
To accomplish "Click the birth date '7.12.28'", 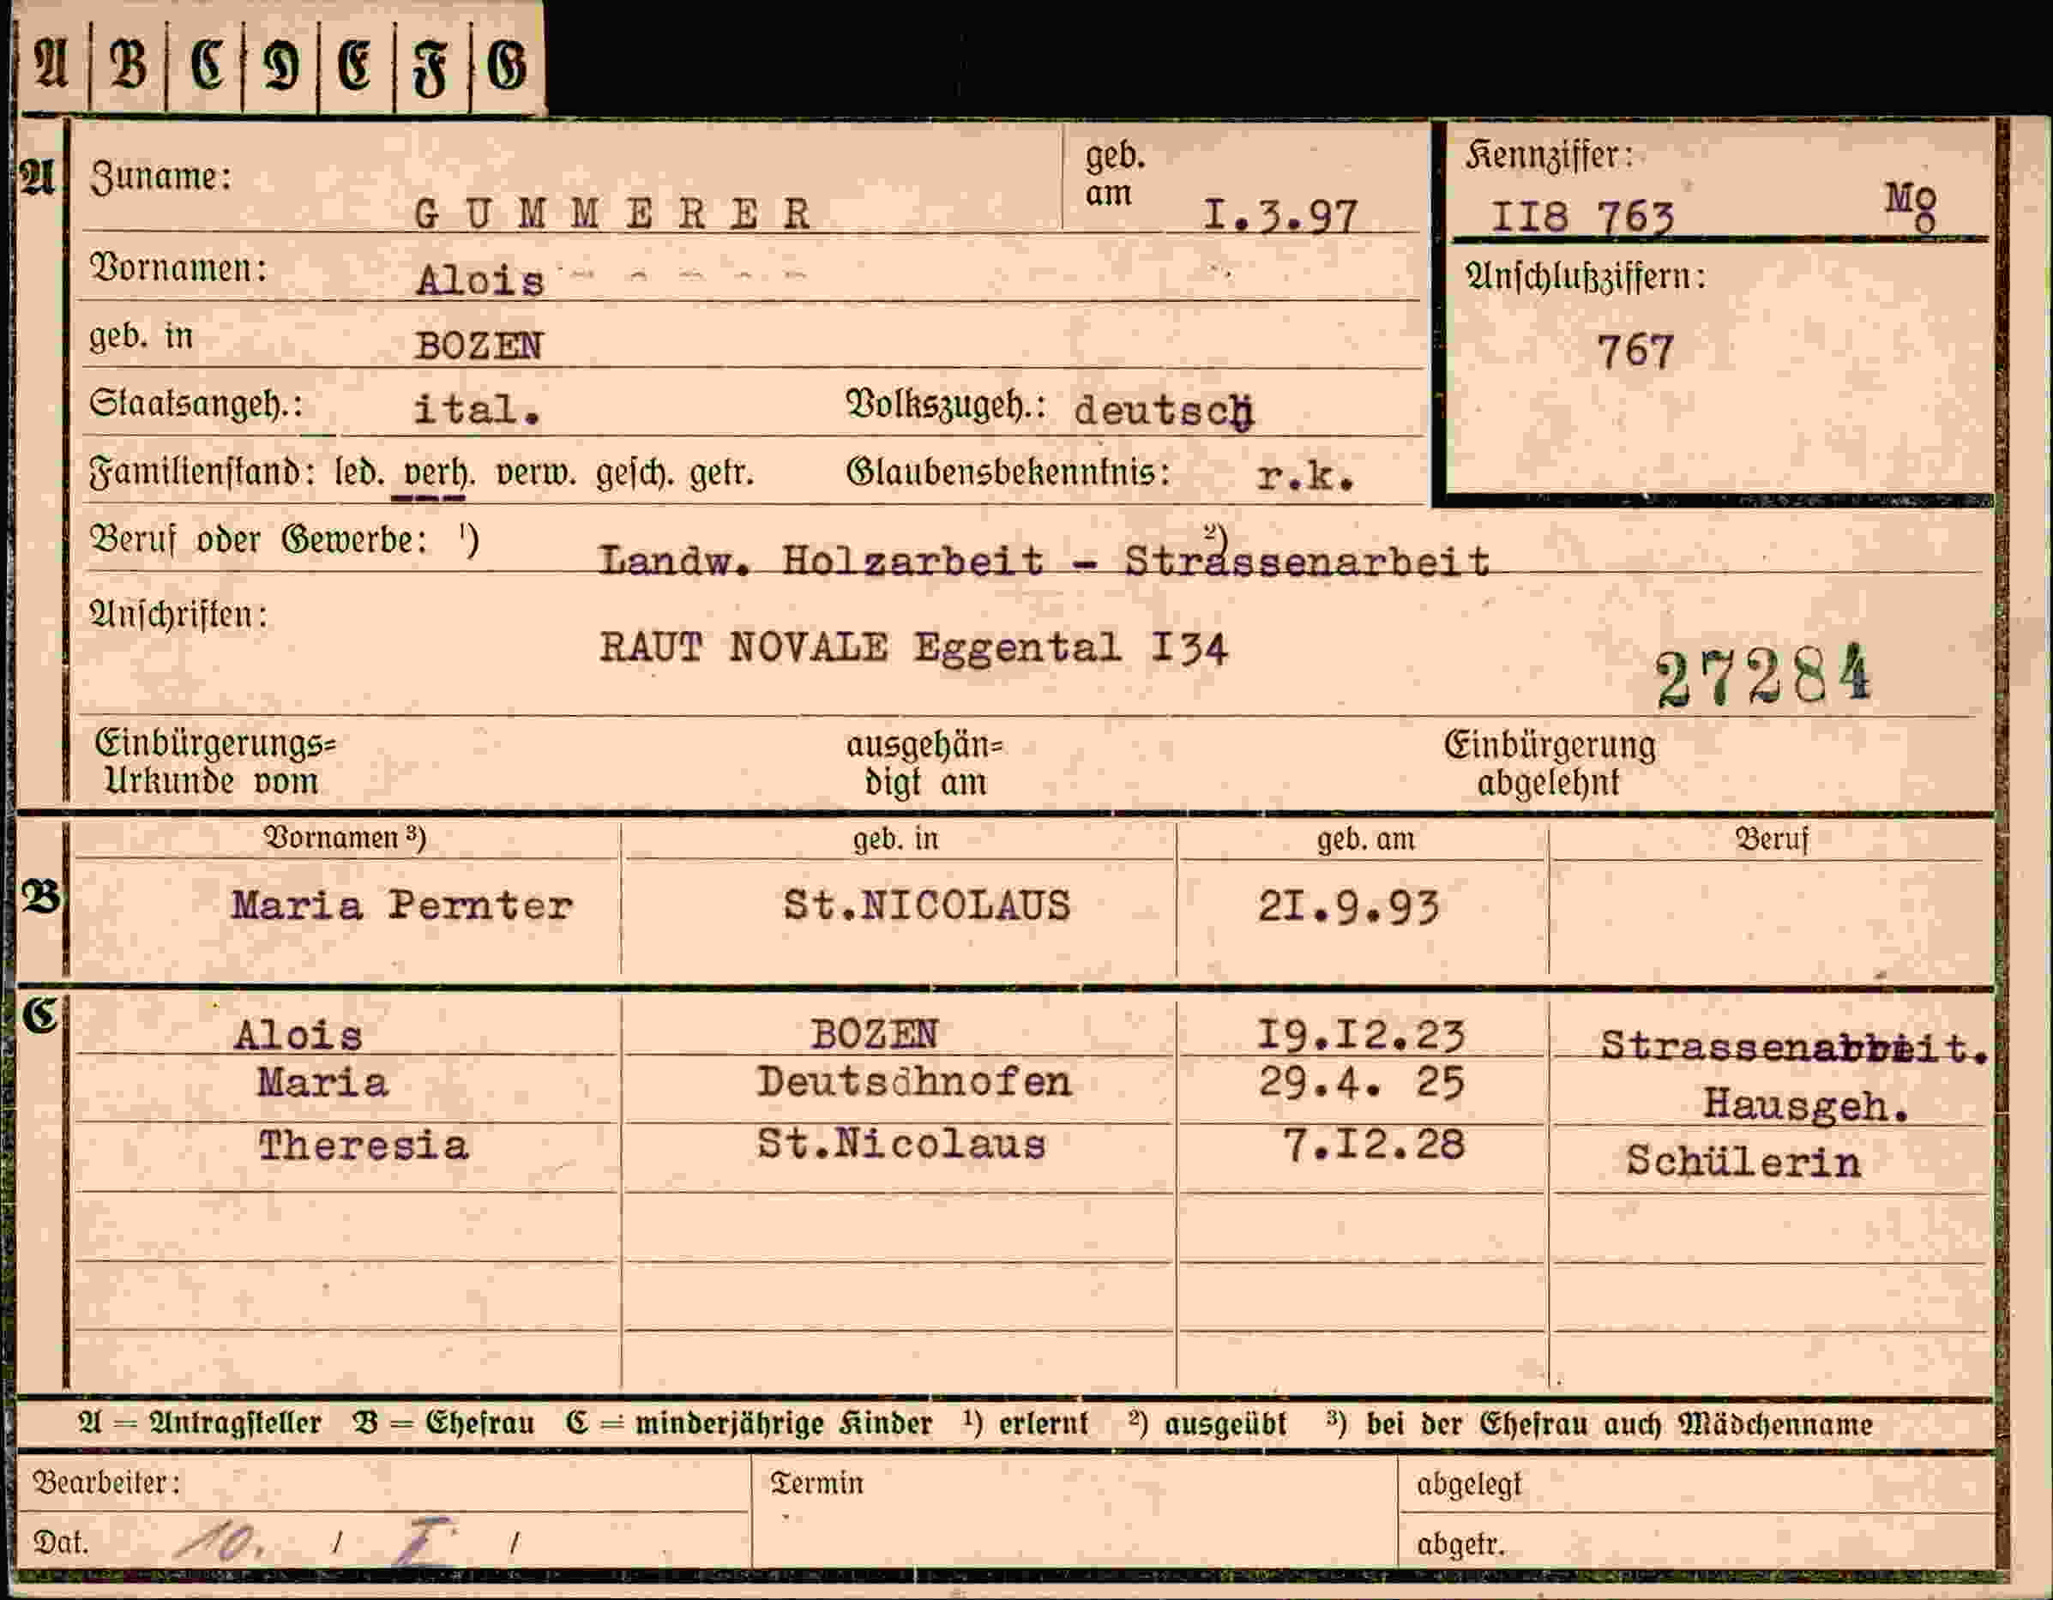I will click(x=1375, y=1145).
